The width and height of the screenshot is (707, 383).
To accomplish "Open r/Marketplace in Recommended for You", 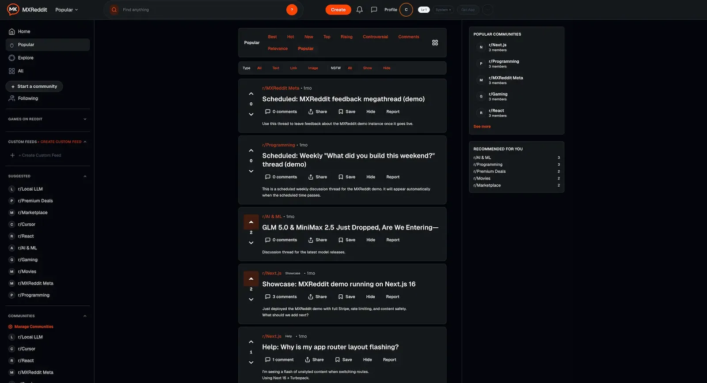I will coord(487,185).
